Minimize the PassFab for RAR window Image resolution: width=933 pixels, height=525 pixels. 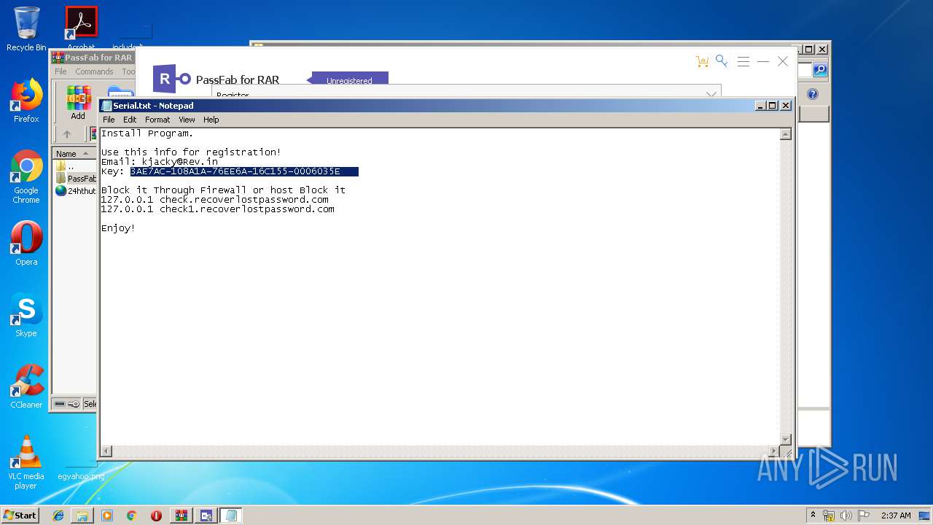[763, 62]
